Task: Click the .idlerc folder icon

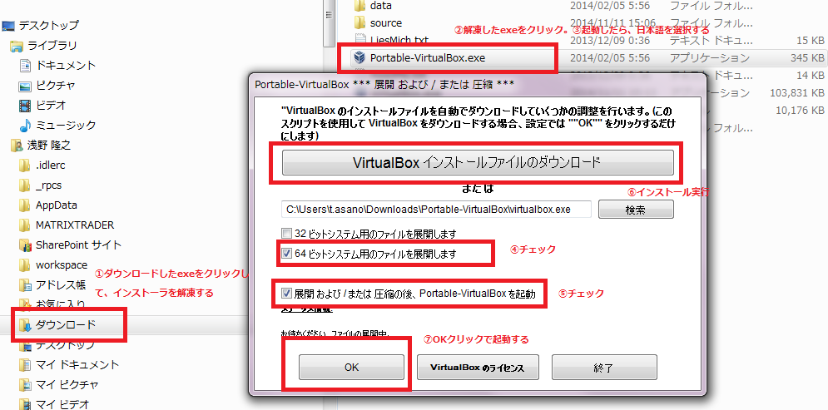Action: [25, 165]
